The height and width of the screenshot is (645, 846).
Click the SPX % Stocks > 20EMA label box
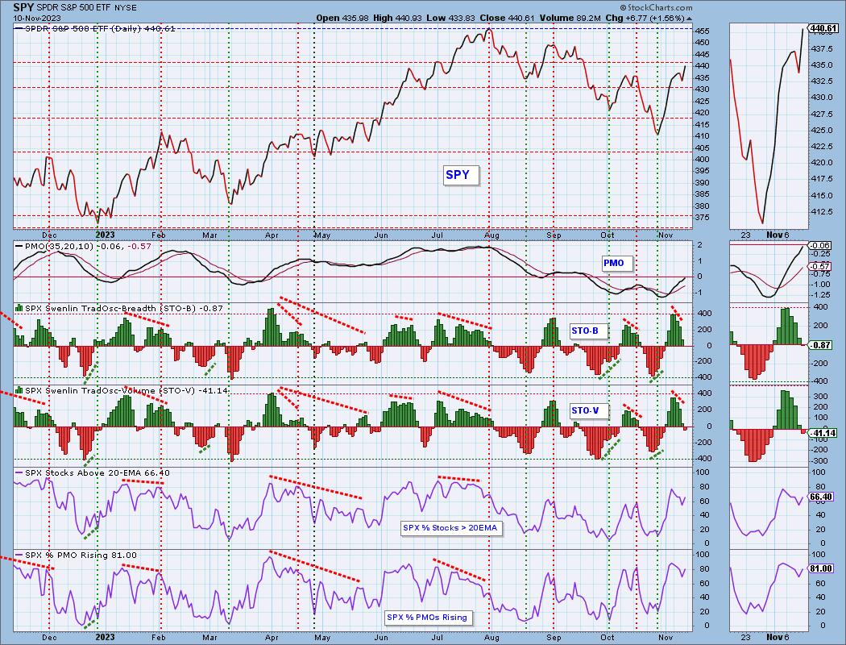click(450, 527)
